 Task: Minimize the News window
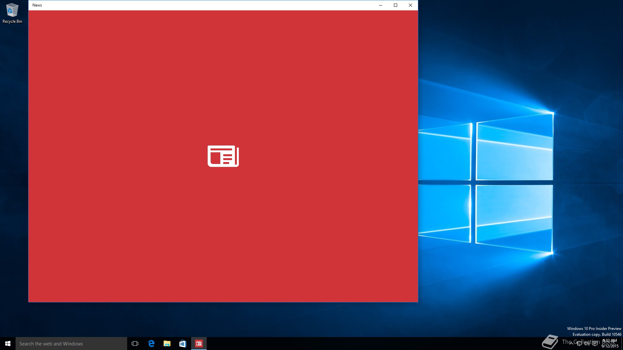[381, 5]
